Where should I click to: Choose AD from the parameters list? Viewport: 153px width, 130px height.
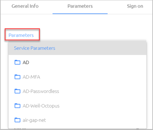(26, 62)
